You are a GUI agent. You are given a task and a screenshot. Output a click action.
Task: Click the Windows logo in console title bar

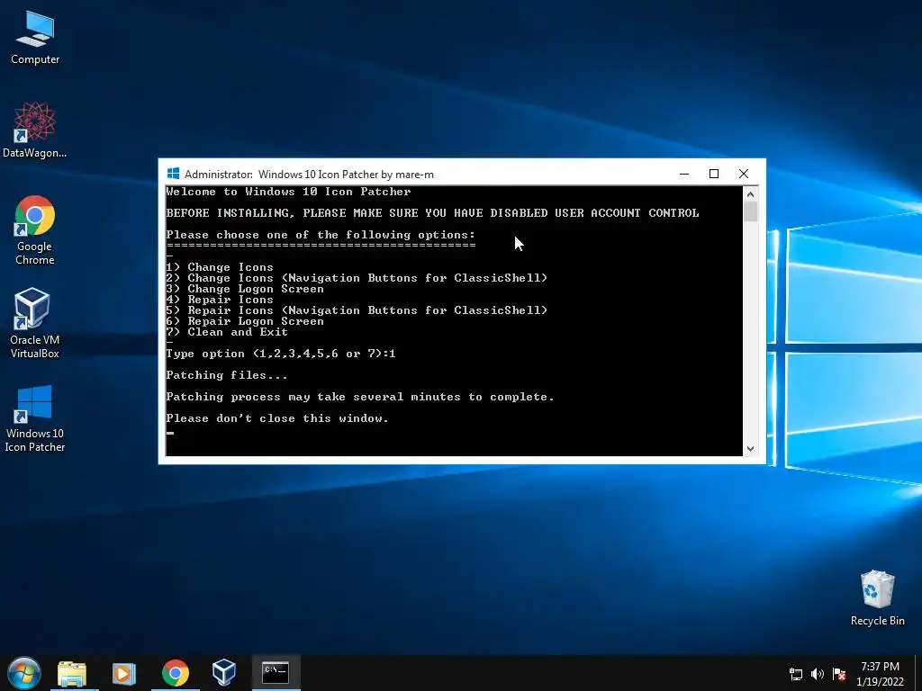[x=174, y=174]
